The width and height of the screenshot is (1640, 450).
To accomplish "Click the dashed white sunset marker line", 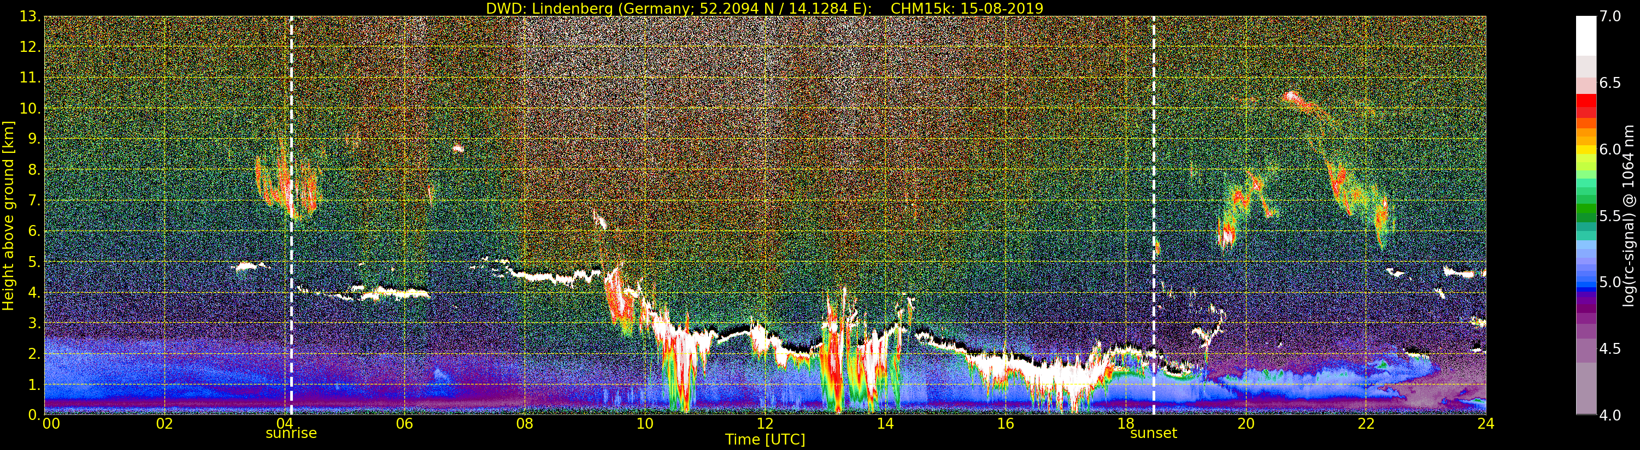I will pos(1154,216).
